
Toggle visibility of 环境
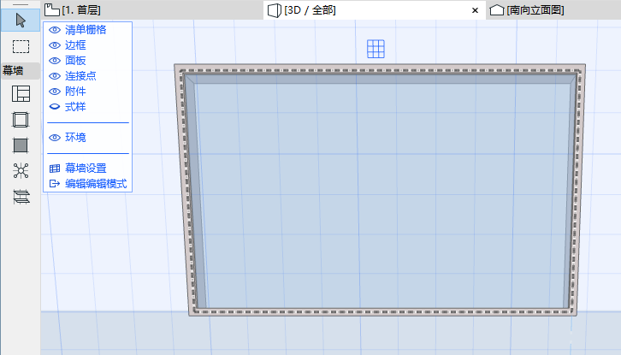click(55, 138)
